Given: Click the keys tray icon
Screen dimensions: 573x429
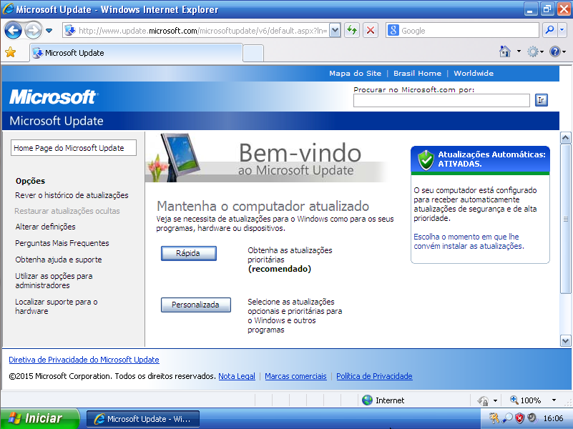Looking at the screenshot, I should tap(494, 418).
